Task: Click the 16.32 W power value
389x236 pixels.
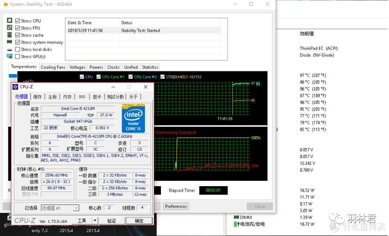Action: tap(307, 190)
